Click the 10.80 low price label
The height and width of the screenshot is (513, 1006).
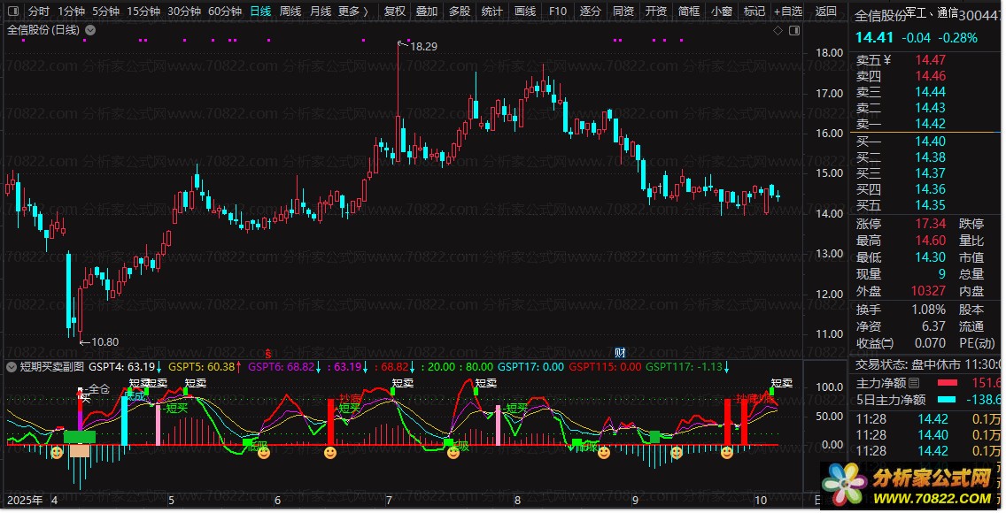click(104, 342)
